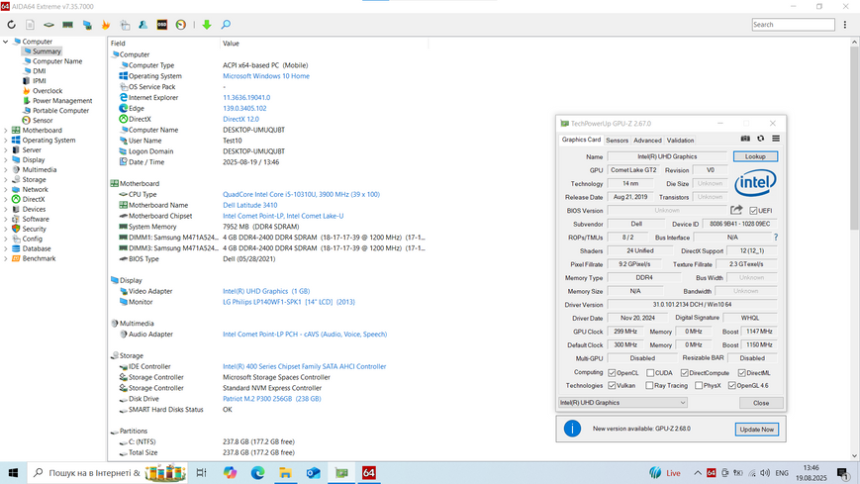860x484 pixels.
Task: Open Task View on the taskbar
Action: point(201,472)
